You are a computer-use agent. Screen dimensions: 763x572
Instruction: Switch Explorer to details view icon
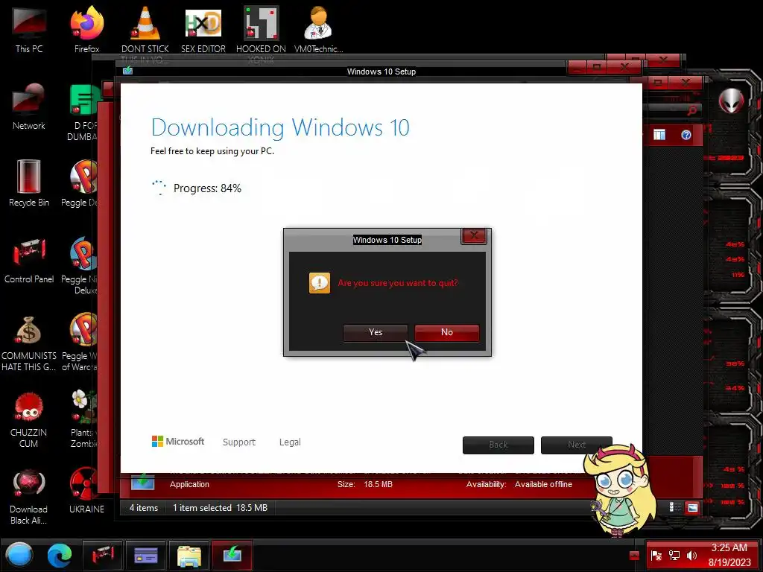coord(675,507)
